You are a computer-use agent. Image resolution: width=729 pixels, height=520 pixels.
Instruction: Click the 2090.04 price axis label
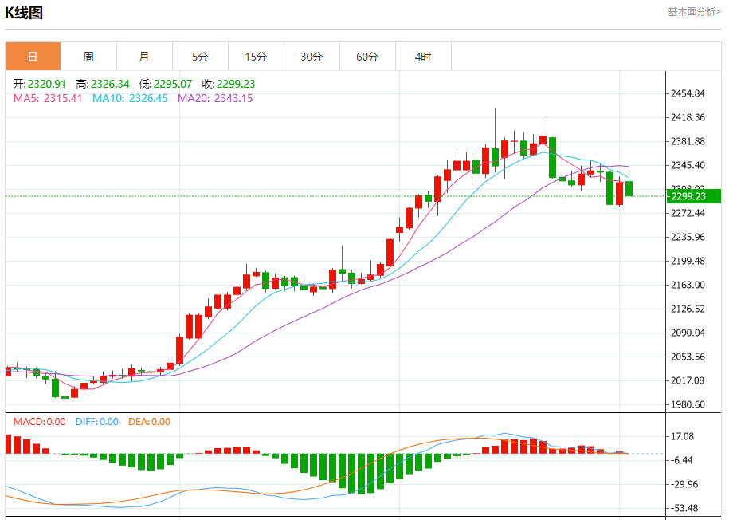tap(688, 333)
